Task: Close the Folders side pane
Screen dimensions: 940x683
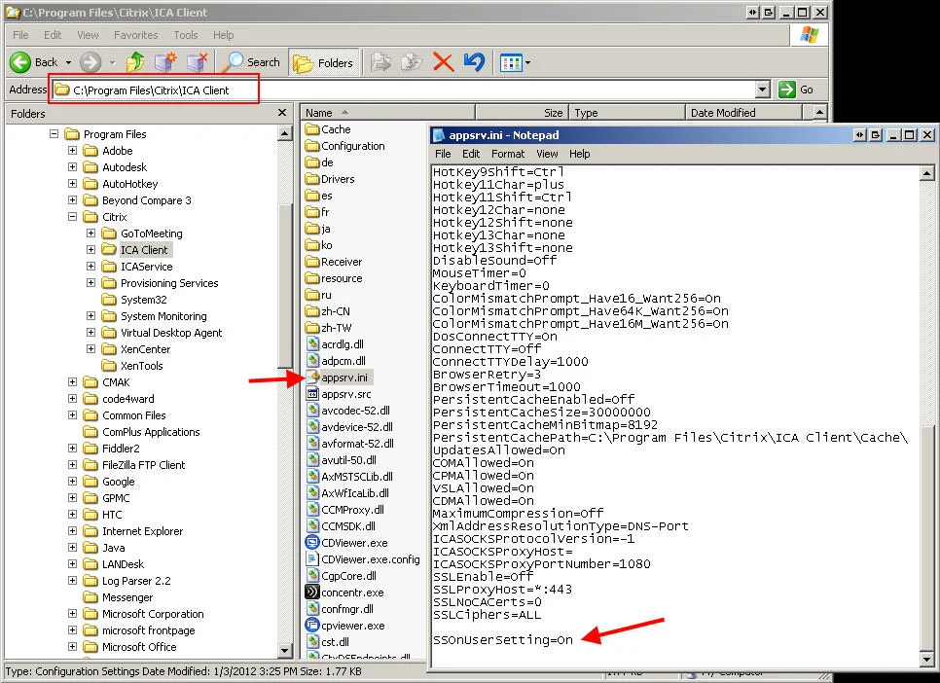Action: pyautogui.click(x=282, y=113)
